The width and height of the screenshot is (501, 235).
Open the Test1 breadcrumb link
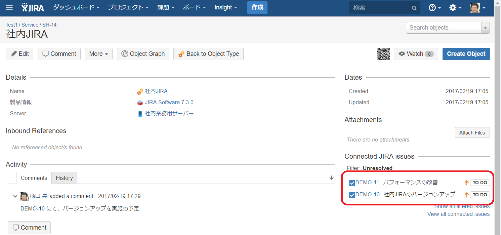[11, 25]
